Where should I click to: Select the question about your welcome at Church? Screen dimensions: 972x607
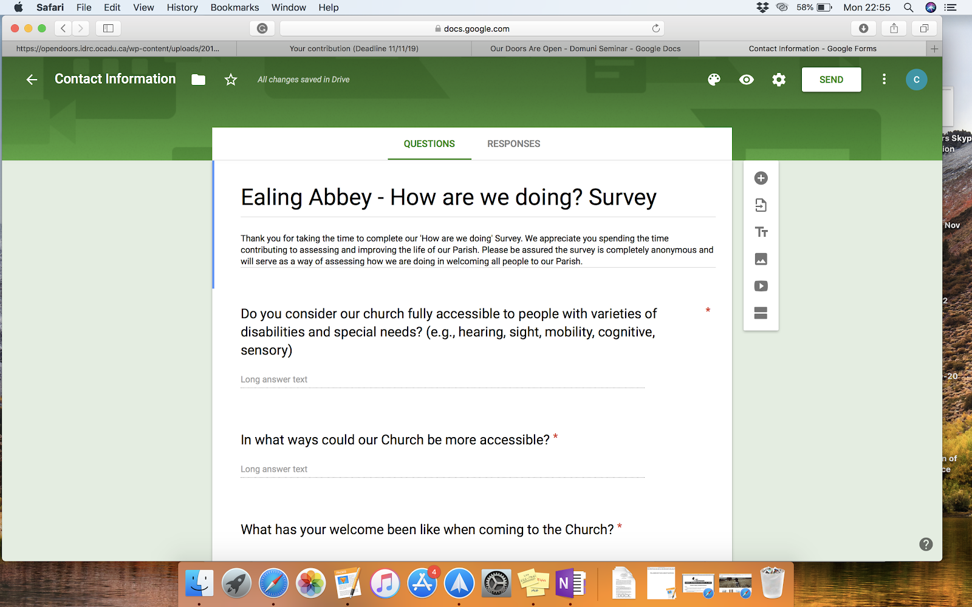[427, 530]
